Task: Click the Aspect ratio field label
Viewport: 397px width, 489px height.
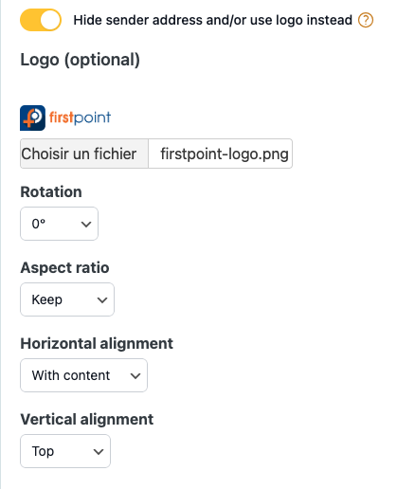Action: [x=64, y=268]
